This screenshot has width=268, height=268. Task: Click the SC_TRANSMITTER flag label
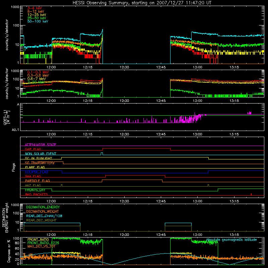tap(40, 163)
